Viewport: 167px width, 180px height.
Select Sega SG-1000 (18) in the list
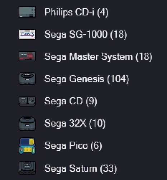tap(86, 34)
